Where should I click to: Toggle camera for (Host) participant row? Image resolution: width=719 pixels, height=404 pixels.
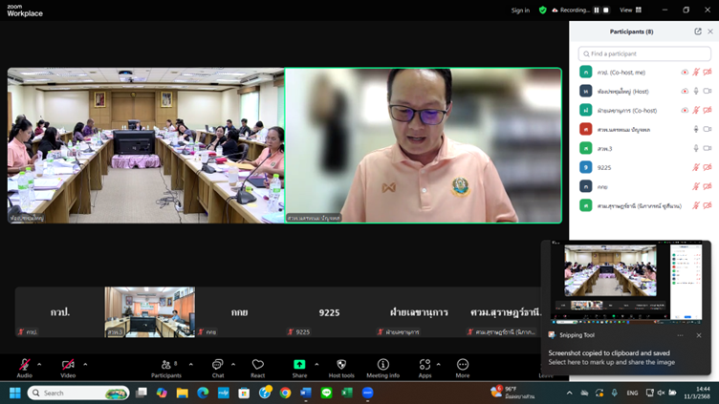708,91
